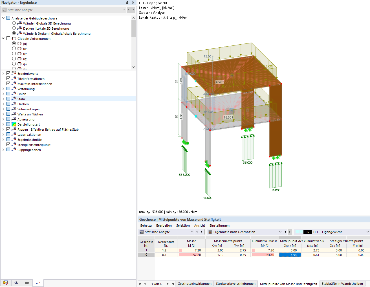Uncheck Steifigkeitsmittelpunkt checkbox
This screenshot has height=287, width=370.
point(8,144)
